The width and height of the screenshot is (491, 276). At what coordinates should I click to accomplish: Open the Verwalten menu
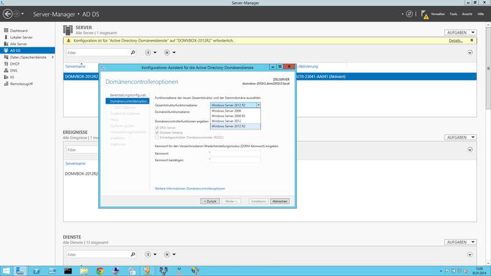438,13
